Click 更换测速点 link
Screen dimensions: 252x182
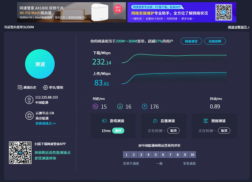point(46,123)
